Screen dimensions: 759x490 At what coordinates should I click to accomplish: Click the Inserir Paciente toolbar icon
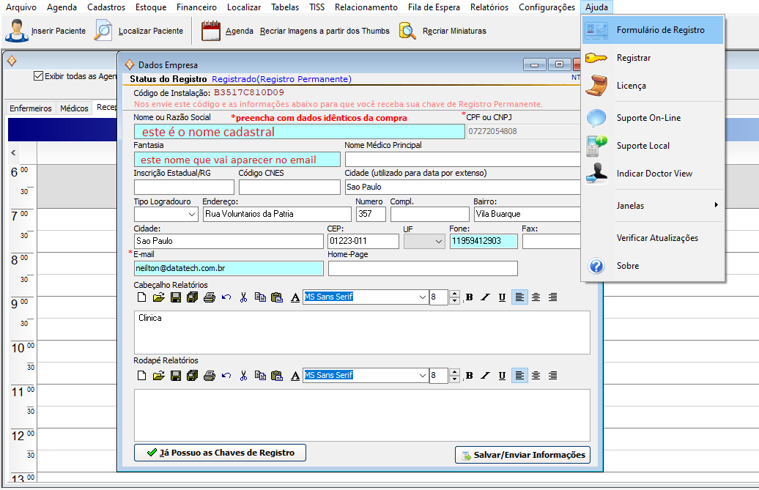point(16,31)
